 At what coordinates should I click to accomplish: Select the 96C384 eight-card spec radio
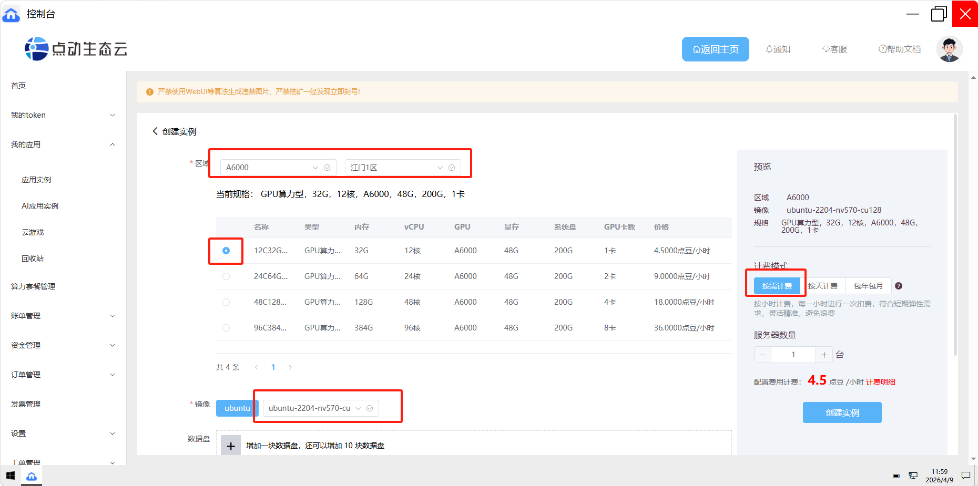pyautogui.click(x=226, y=328)
